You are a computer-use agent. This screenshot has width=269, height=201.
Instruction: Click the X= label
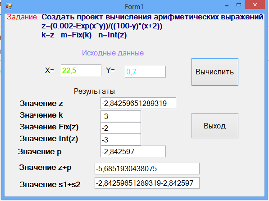50,70
